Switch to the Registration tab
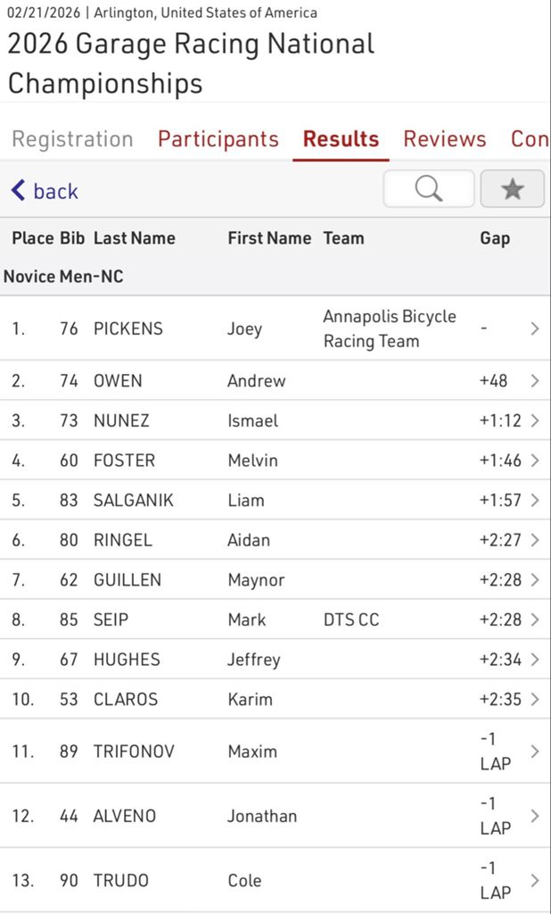The width and height of the screenshot is (551, 914). (72, 139)
